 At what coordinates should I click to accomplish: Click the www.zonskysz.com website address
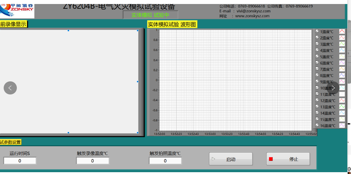click(252, 16)
